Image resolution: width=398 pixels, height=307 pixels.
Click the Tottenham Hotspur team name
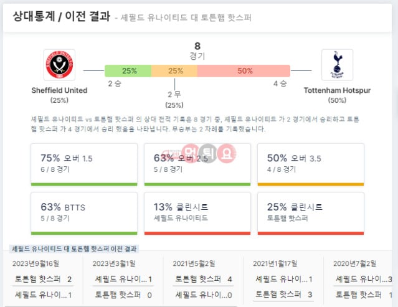pyautogui.click(x=337, y=90)
